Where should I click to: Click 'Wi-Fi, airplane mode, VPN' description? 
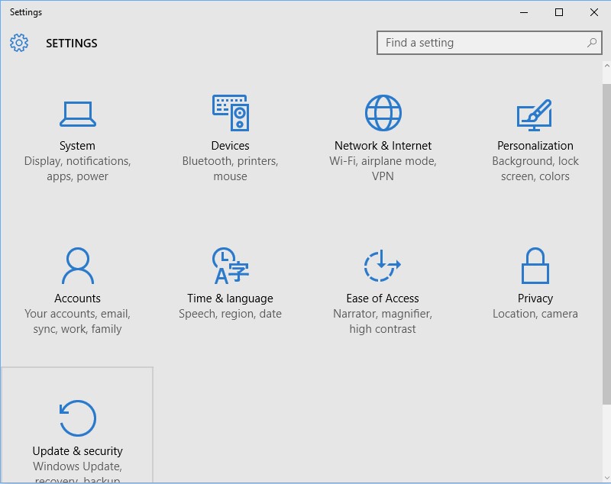pyautogui.click(x=383, y=169)
